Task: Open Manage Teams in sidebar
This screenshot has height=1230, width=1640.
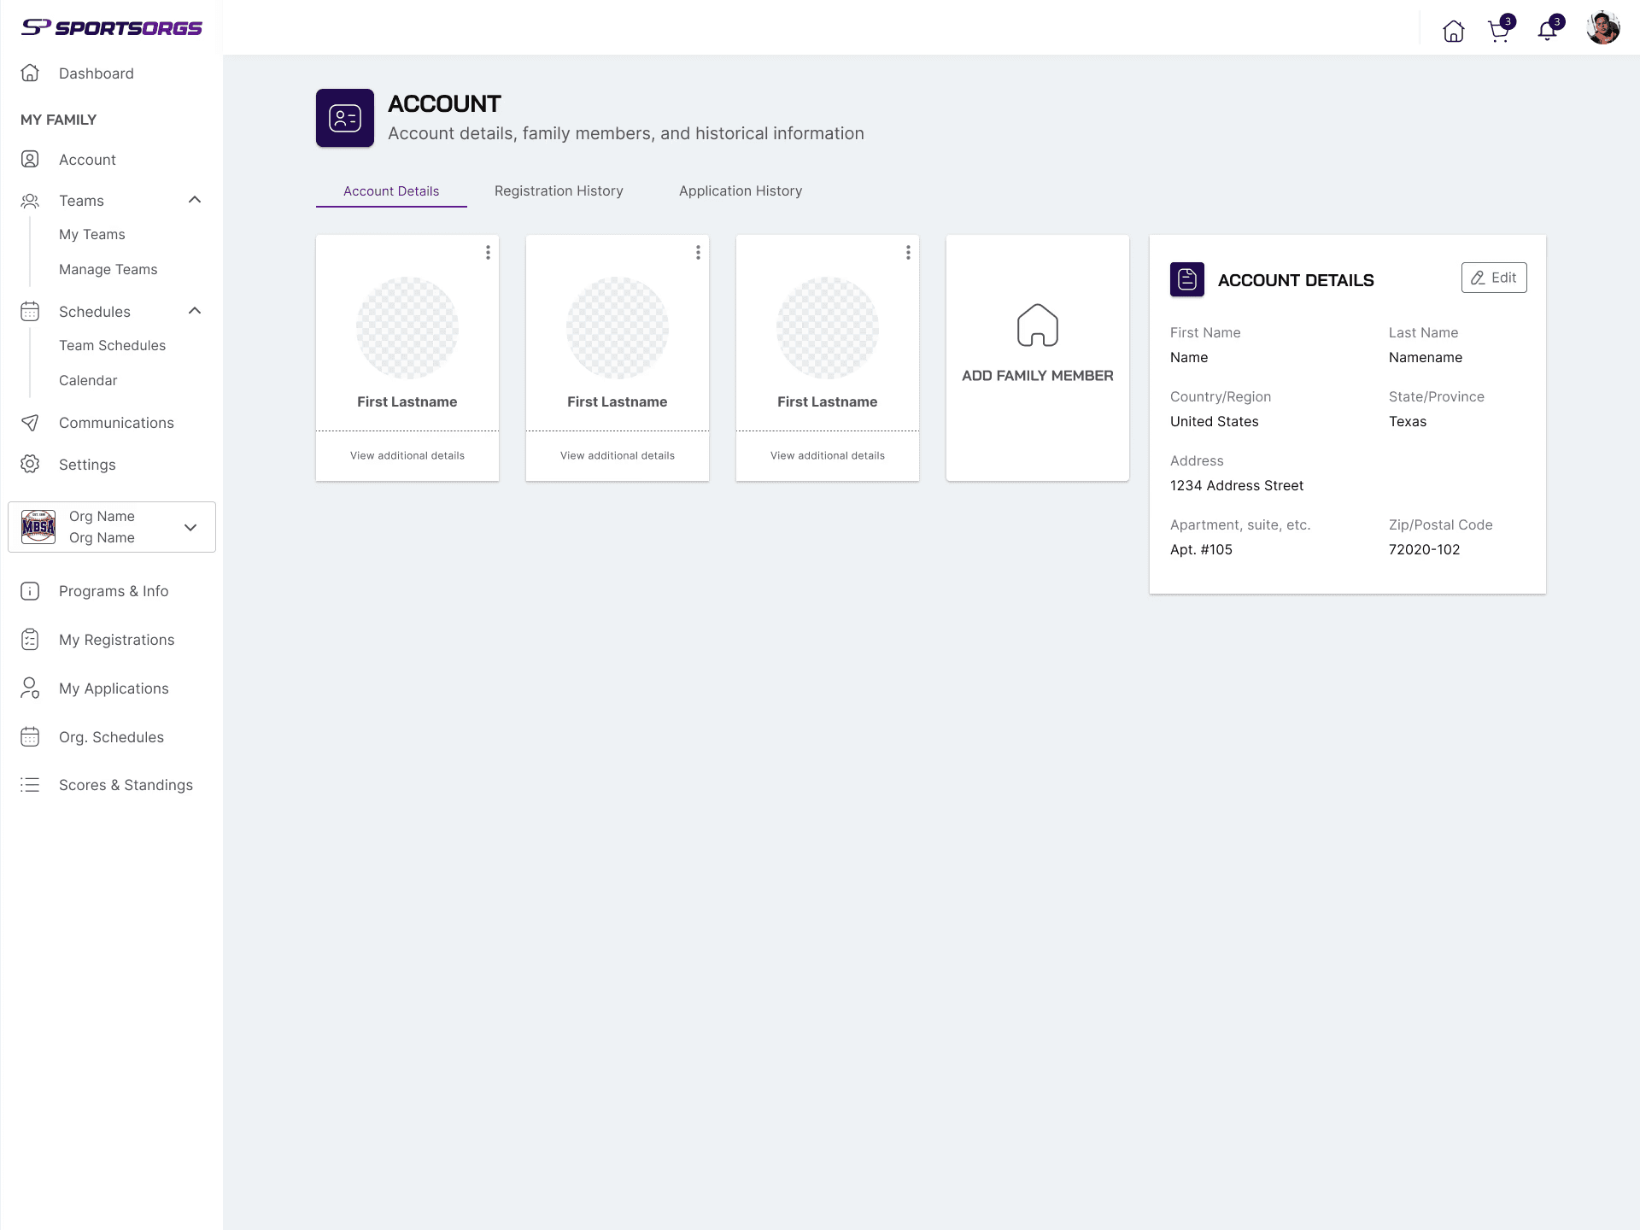Action: (108, 270)
